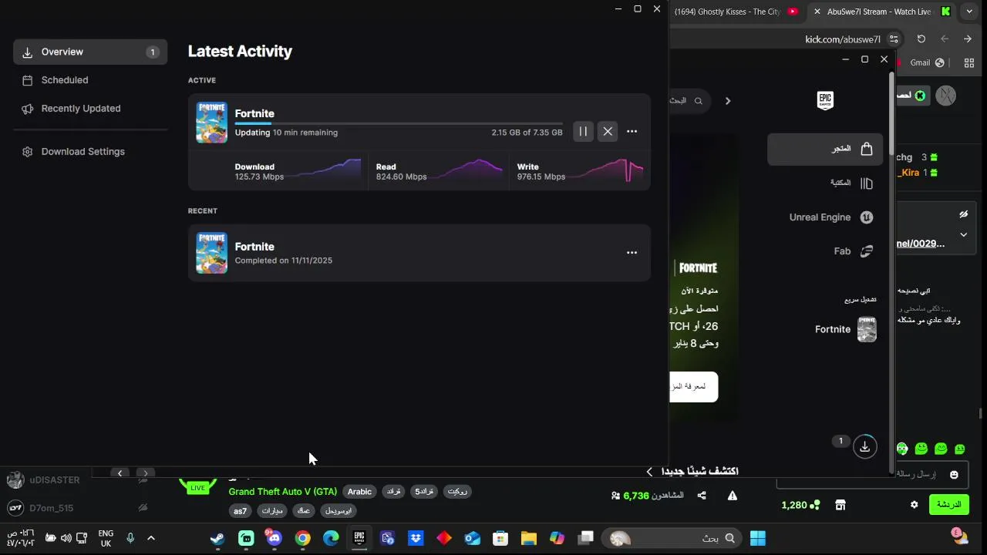This screenshot has height=555, width=987.
Task: Open Dropbox from the taskbar
Action: (x=416, y=538)
